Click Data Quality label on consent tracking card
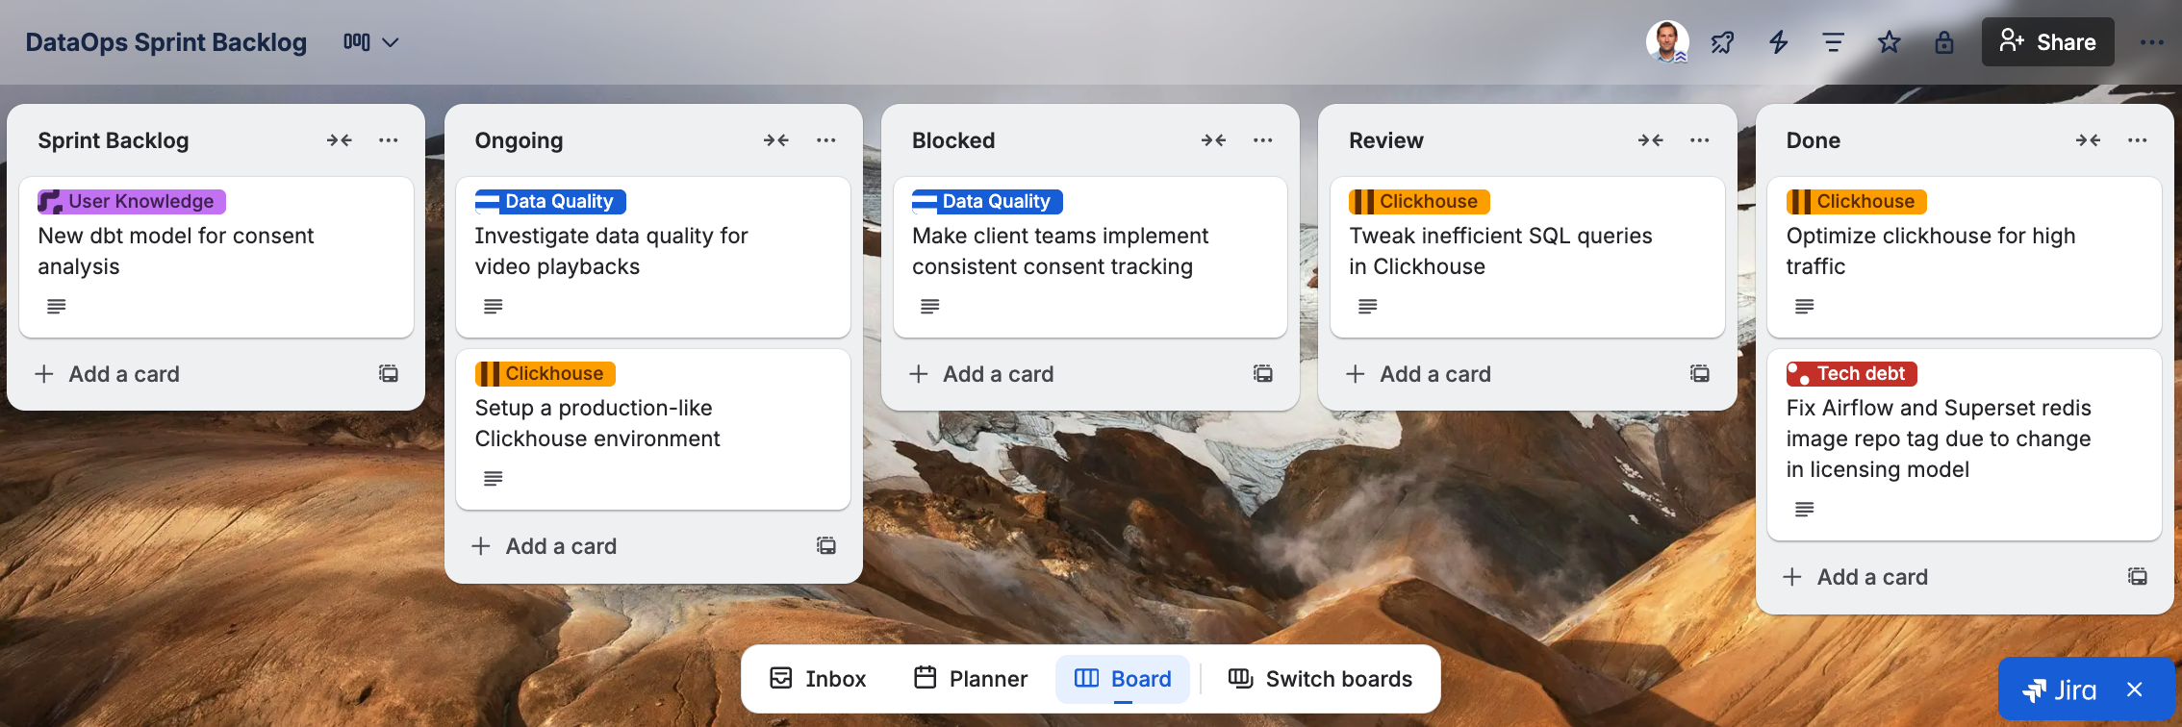The height and width of the screenshot is (727, 2182). pyautogui.click(x=987, y=201)
